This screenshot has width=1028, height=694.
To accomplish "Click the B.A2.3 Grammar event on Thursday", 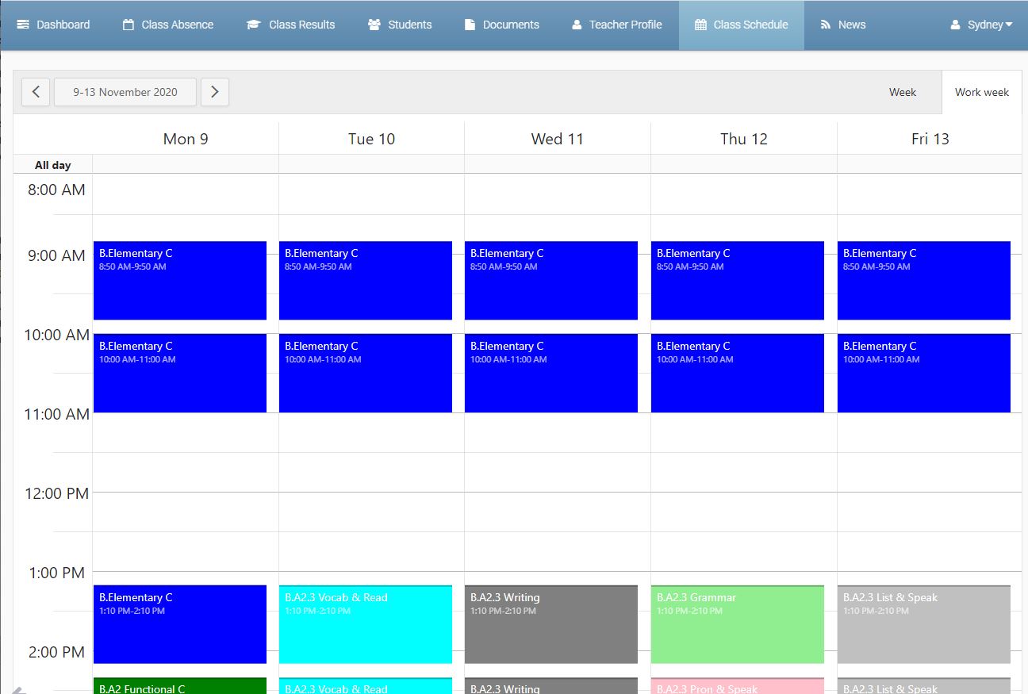I will tap(737, 623).
